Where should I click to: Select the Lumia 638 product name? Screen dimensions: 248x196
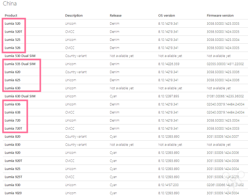[x=12, y=112]
